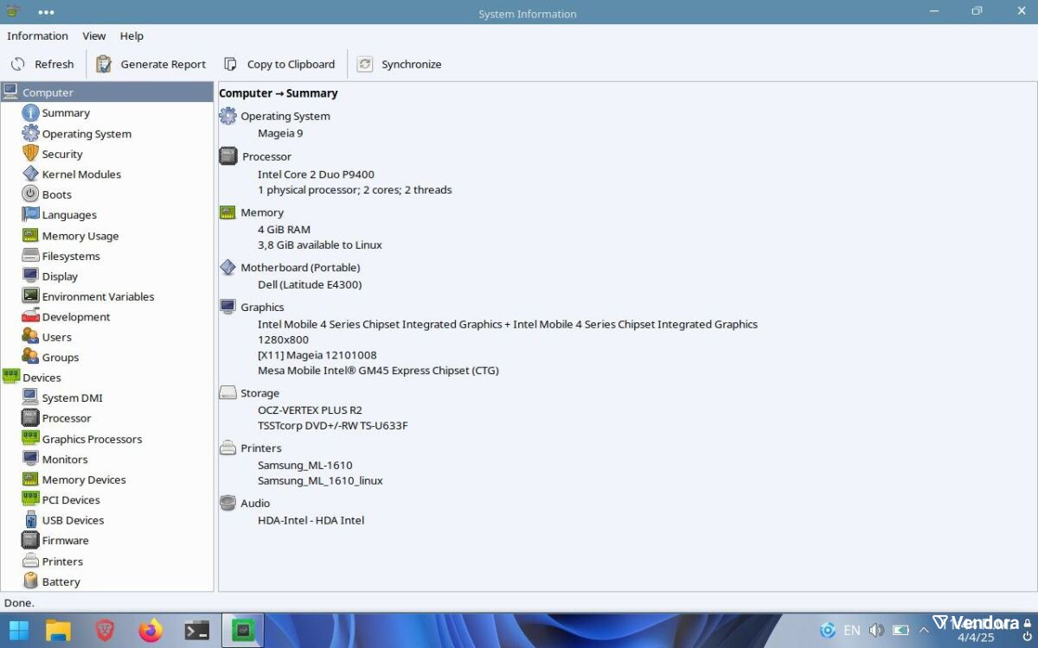Open the Information menu
This screenshot has width=1038, height=648.
(37, 36)
